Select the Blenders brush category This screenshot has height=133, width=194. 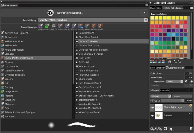37,54
